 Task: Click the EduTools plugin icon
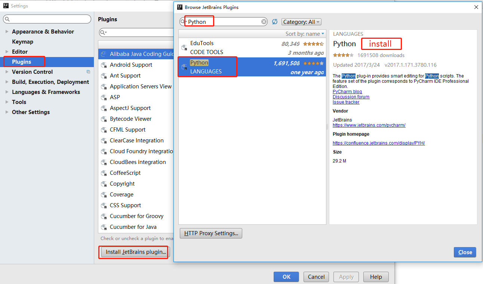pyautogui.click(x=184, y=47)
